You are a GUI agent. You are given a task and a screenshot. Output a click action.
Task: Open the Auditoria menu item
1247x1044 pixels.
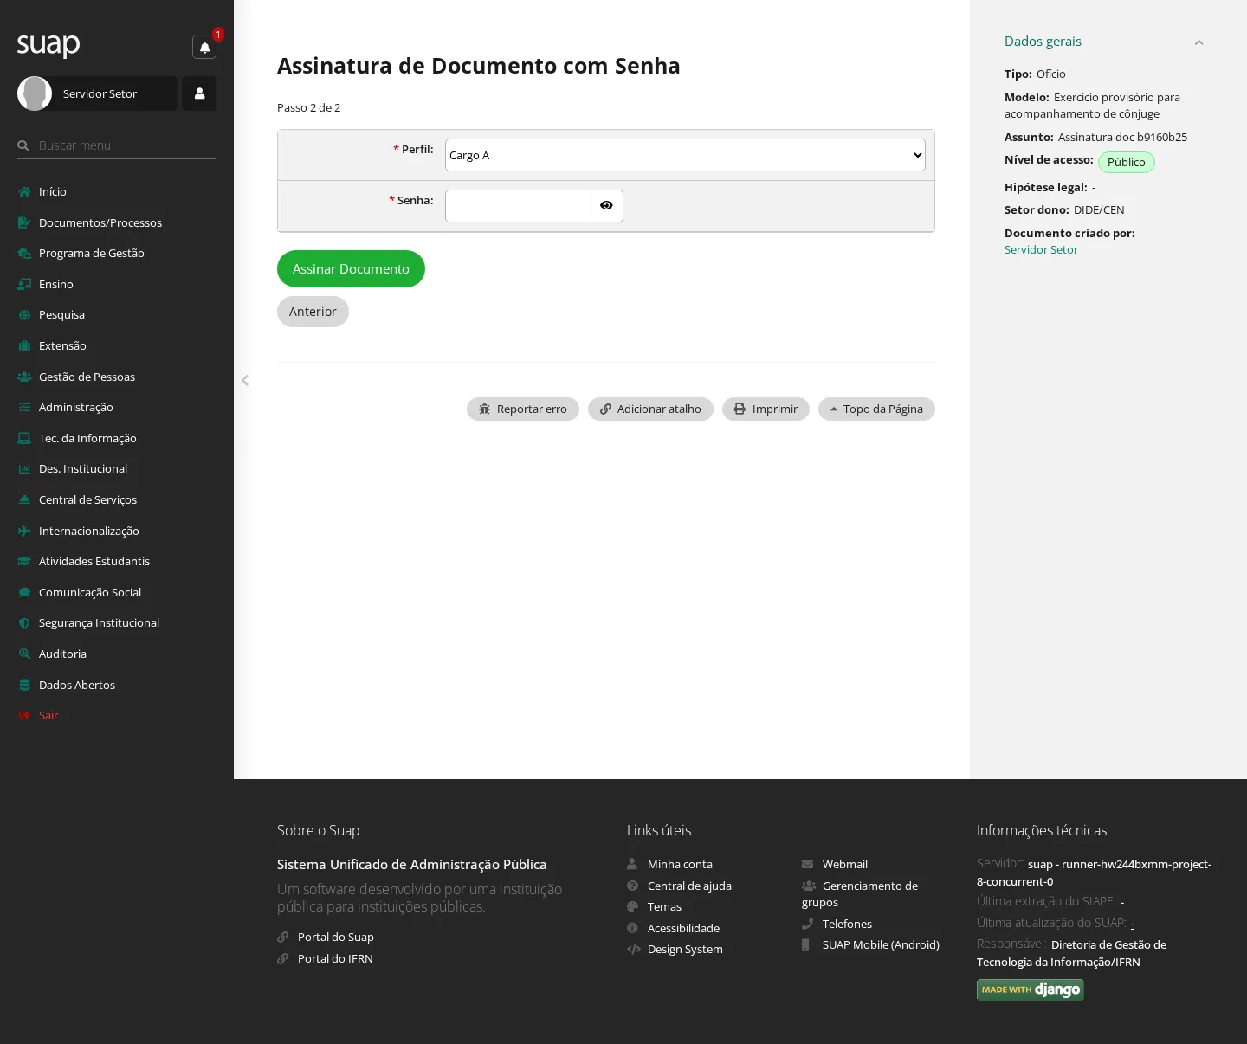[62, 654]
